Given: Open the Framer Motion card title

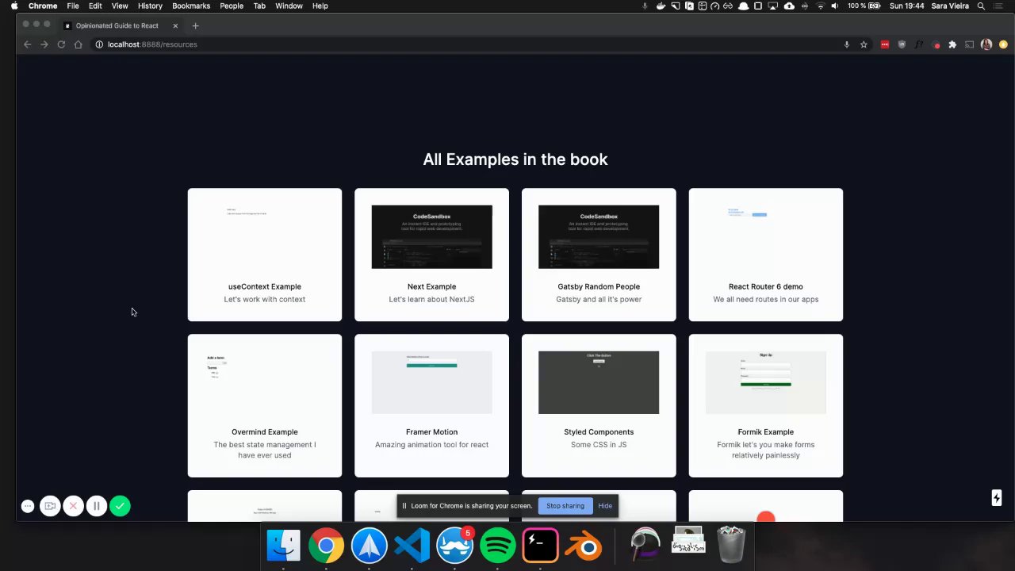Looking at the screenshot, I should (x=431, y=432).
